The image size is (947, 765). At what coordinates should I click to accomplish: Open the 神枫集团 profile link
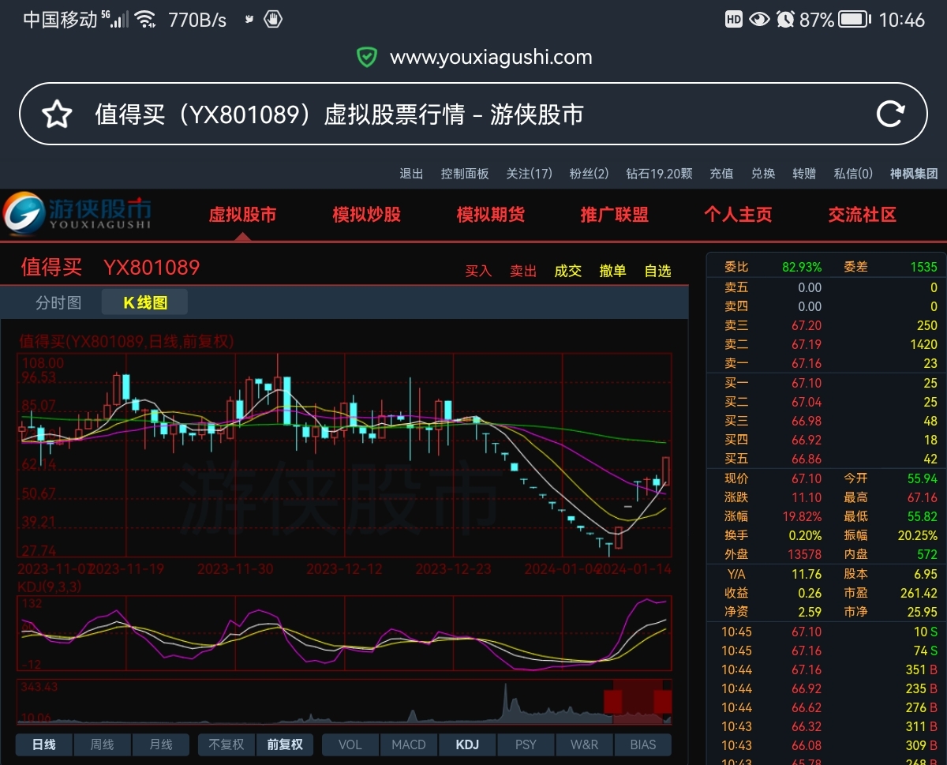tap(914, 174)
